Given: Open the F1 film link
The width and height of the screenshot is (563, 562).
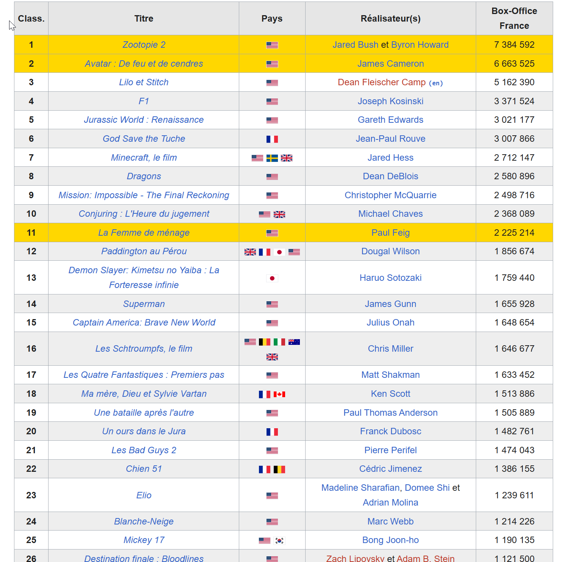Looking at the screenshot, I should pos(144,101).
